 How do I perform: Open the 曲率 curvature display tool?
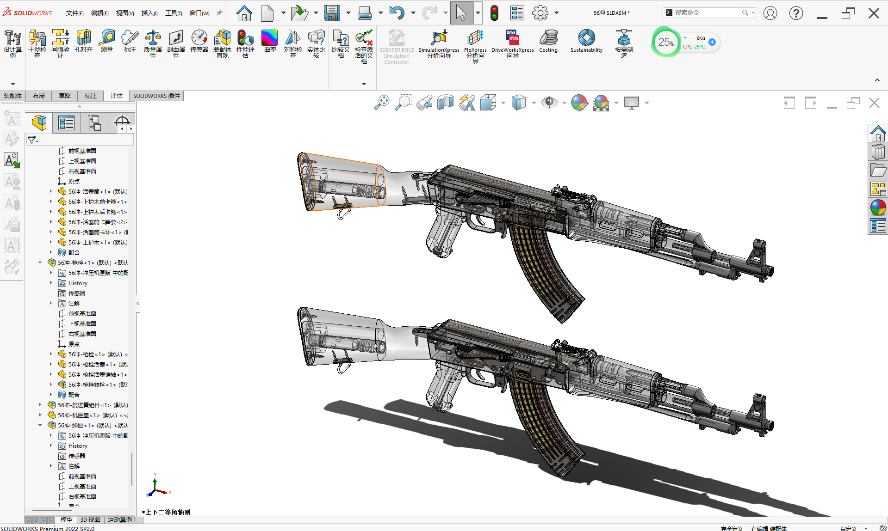[x=270, y=41]
